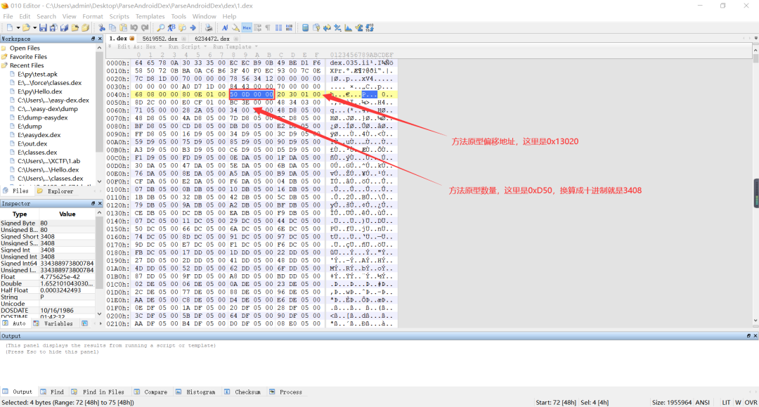The image size is (759, 407).
Task: Switch to the 5619552.dex tab
Action: [160, 39]
